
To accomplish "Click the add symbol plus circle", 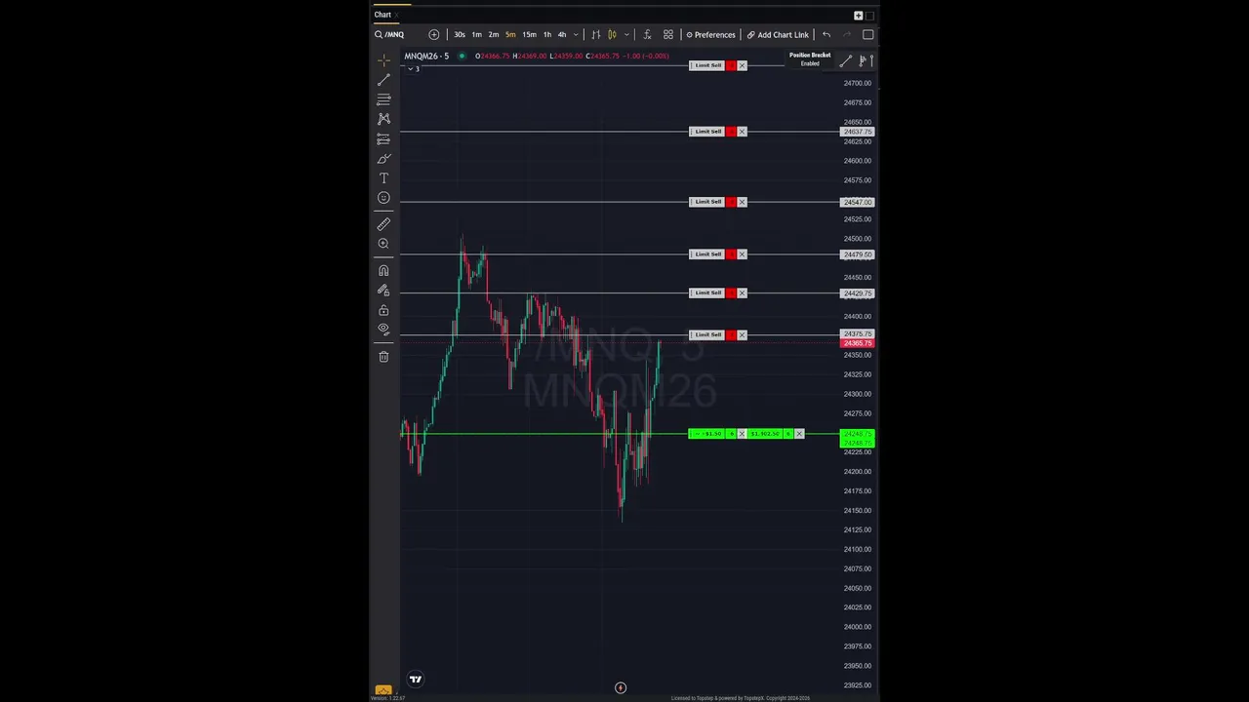I will (434, 35).
